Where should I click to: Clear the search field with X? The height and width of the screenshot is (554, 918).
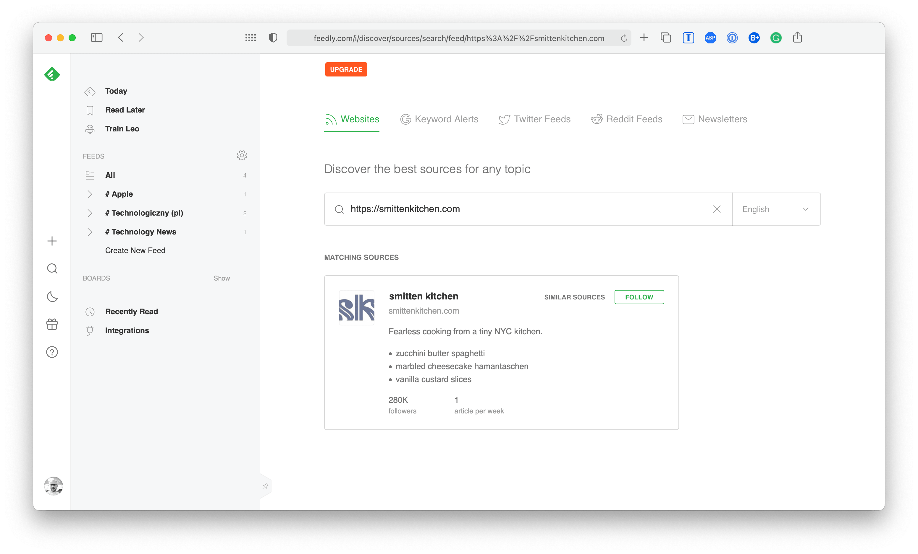coord(717,209)
